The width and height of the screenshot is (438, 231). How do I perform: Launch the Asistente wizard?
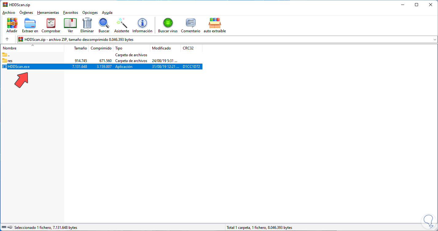[122, 25]
